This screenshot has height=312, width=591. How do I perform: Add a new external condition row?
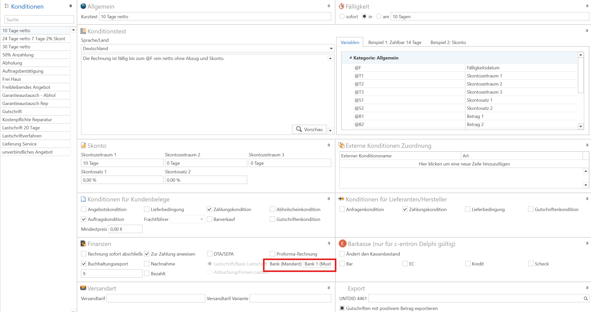pyautogui.click(x=464, y=164)
